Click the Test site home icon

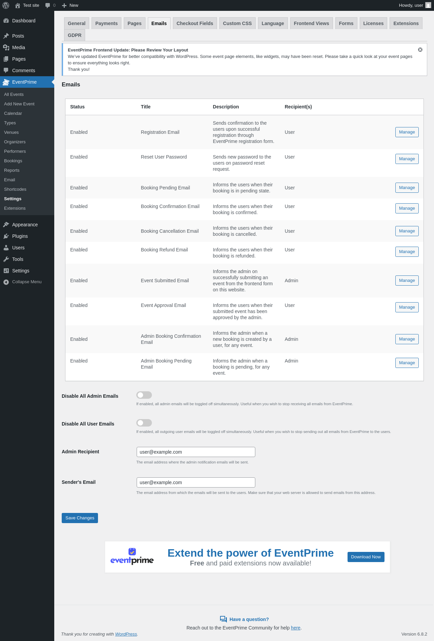point(18,5)
